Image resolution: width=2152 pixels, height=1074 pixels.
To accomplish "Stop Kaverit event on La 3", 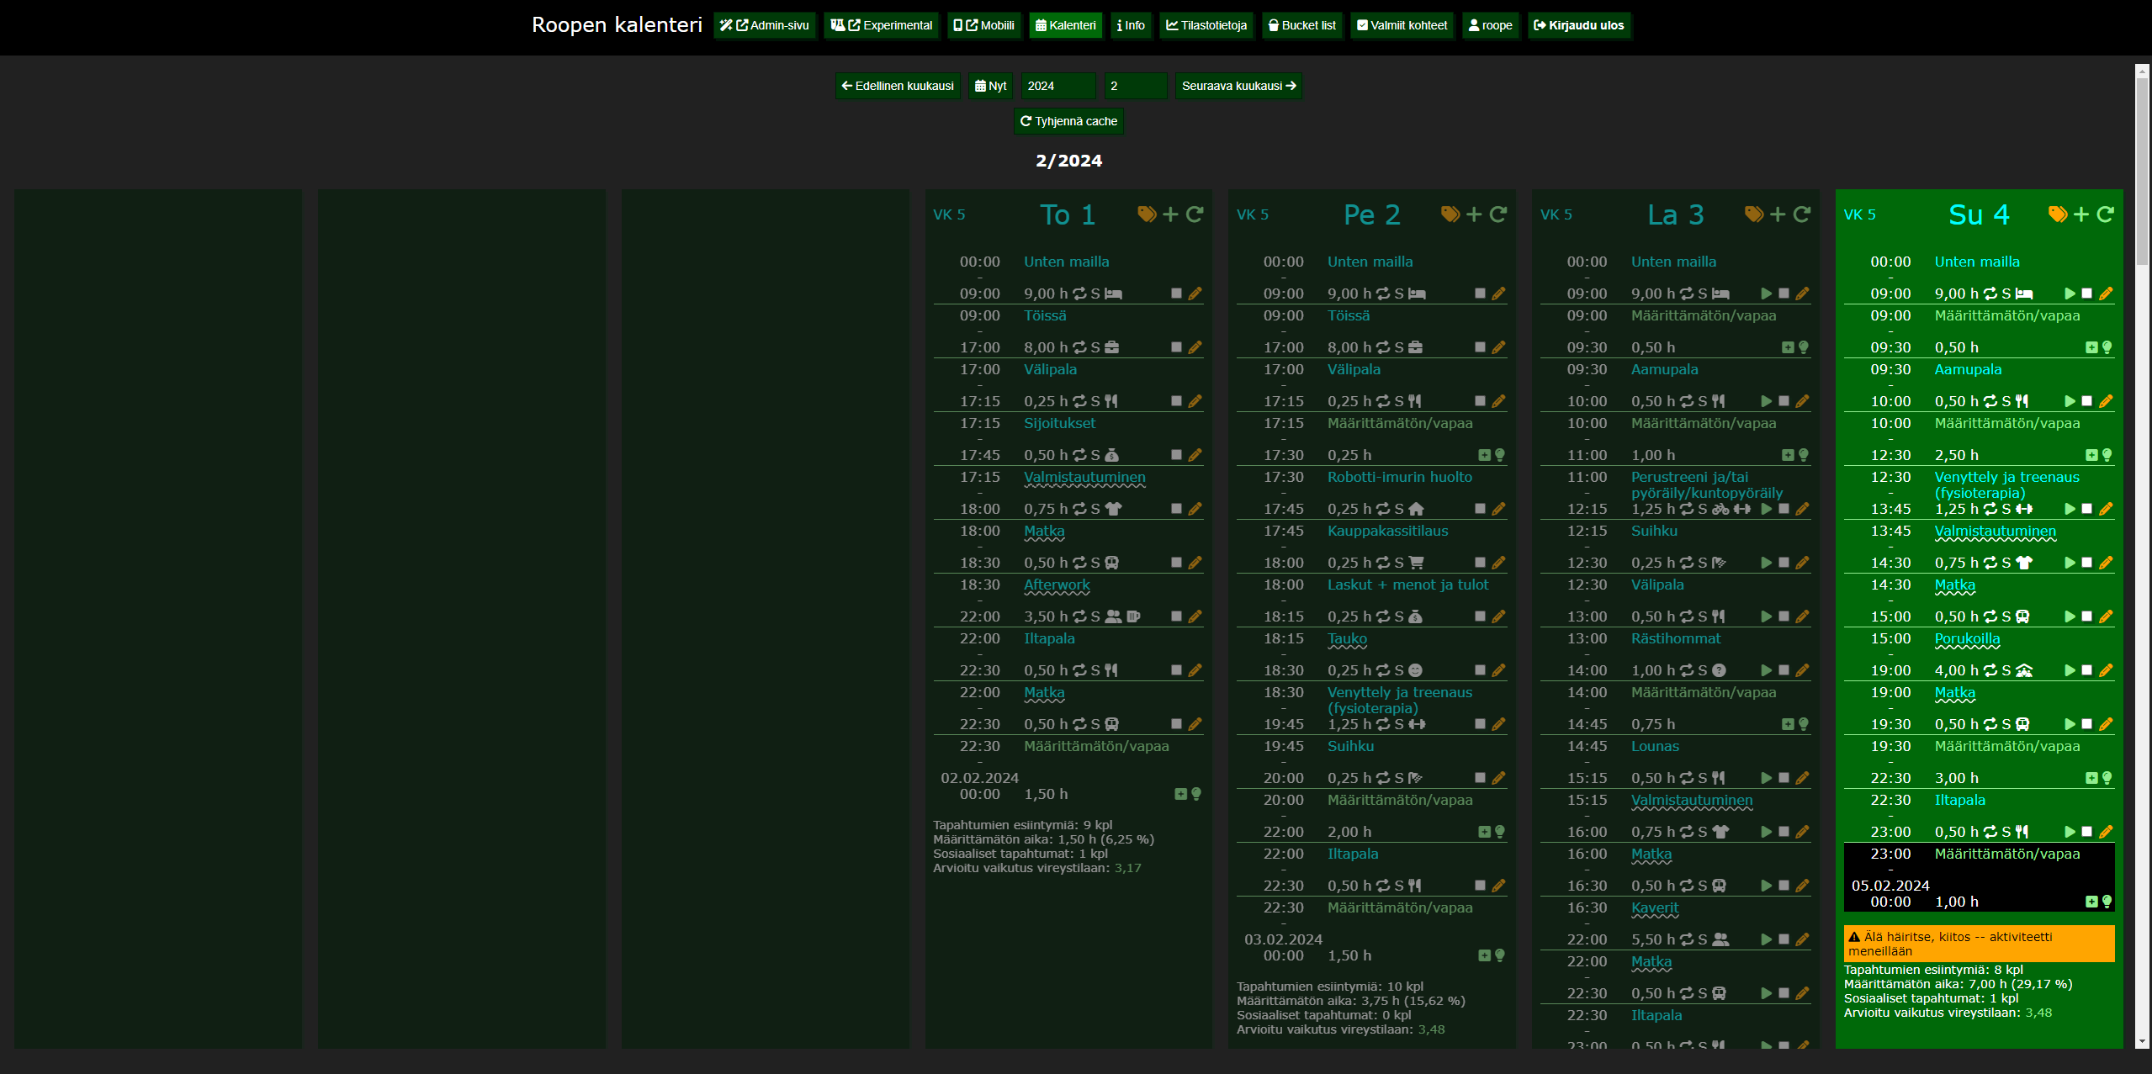I will (x=1784, y=939).
